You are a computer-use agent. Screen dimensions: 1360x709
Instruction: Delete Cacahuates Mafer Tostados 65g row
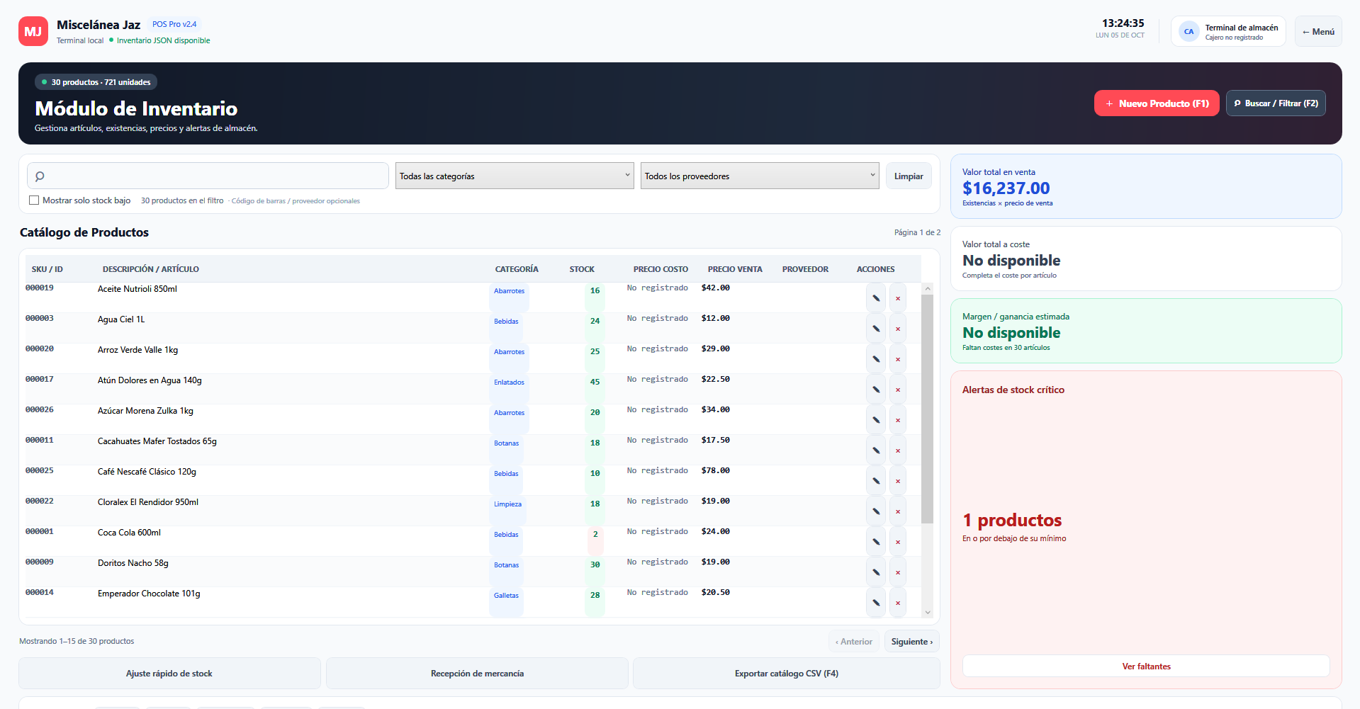point(898,450)
